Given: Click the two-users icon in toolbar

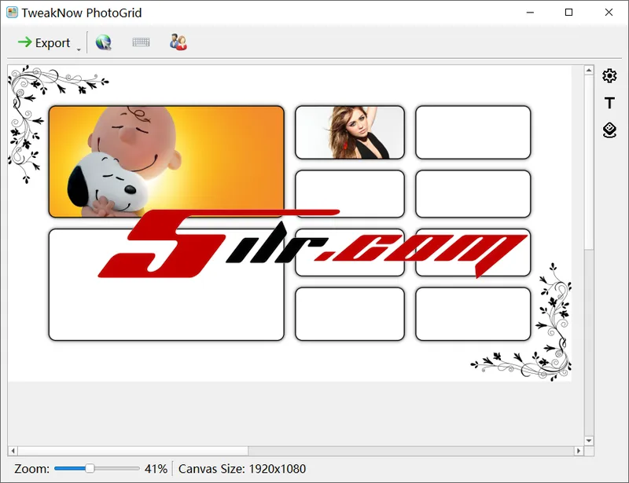Looking at the screenshot, I should coord(178,42).
